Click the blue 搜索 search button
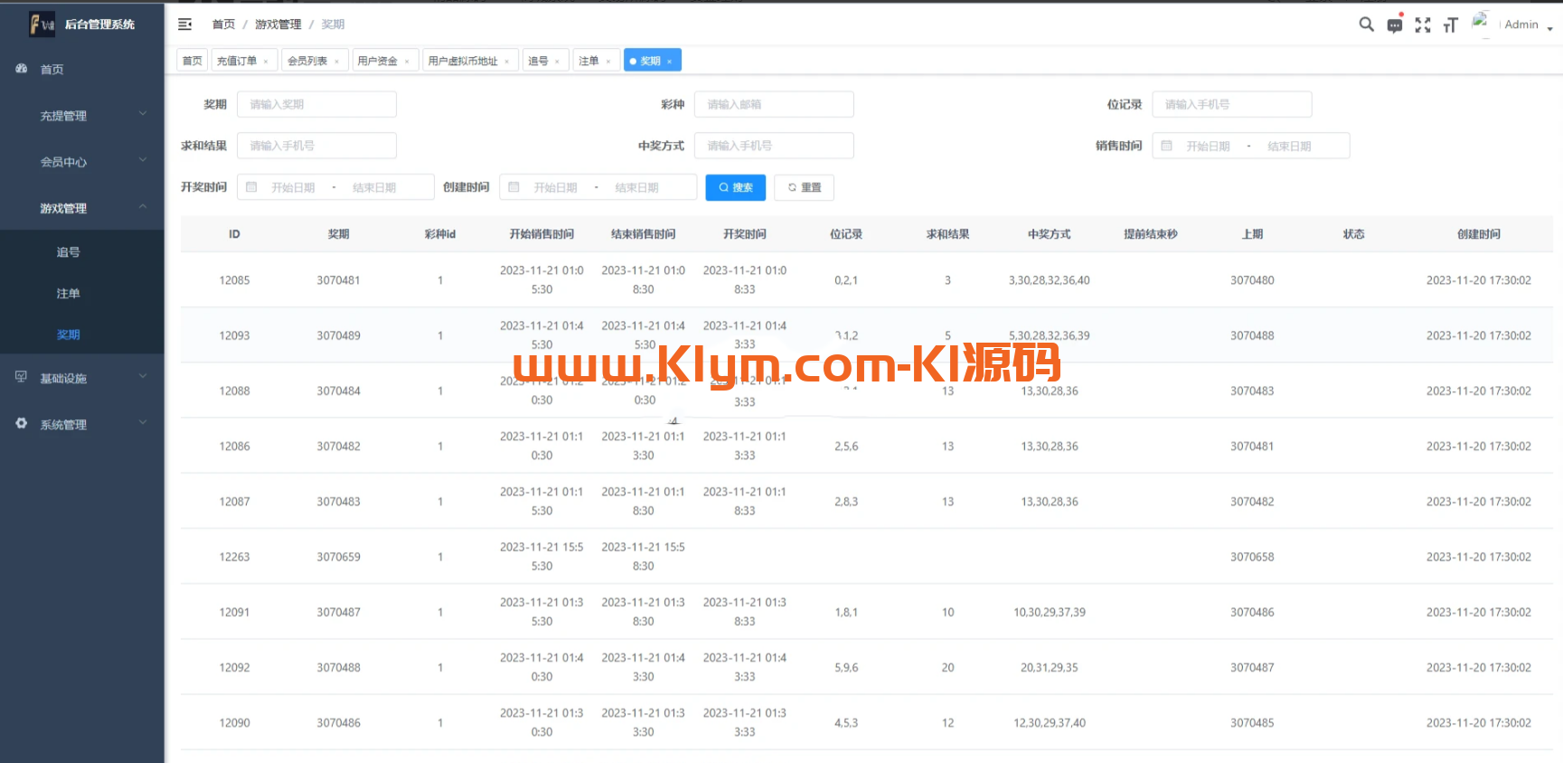The height and width of the screenshot is (763, 1563). (x=736, y=187)
